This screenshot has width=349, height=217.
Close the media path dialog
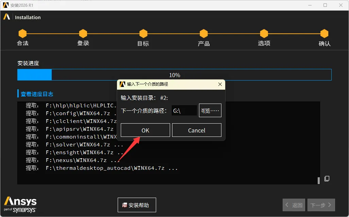[x=220, y=84]
